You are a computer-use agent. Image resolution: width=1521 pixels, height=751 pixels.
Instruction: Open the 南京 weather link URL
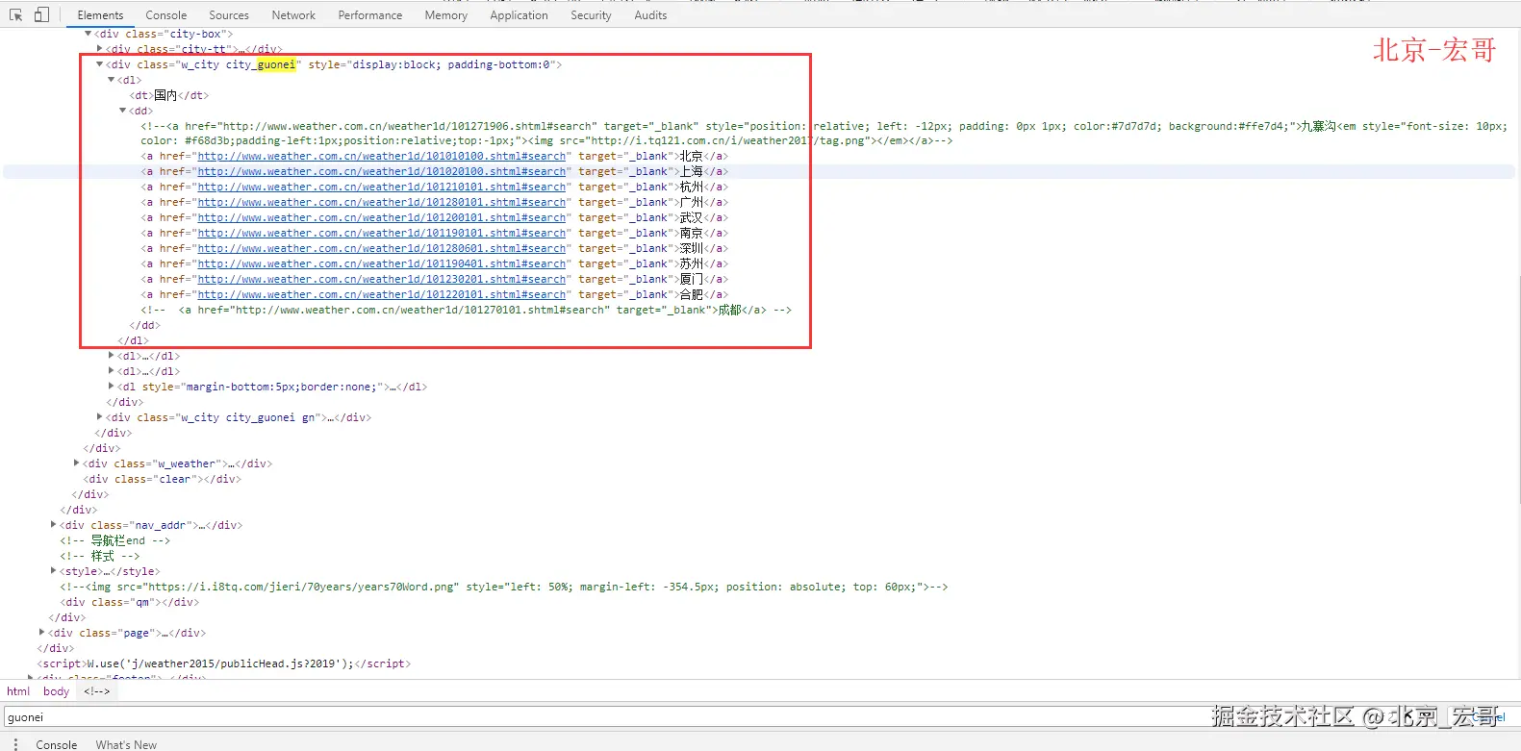pyautogui.click(x=382, y=233)
